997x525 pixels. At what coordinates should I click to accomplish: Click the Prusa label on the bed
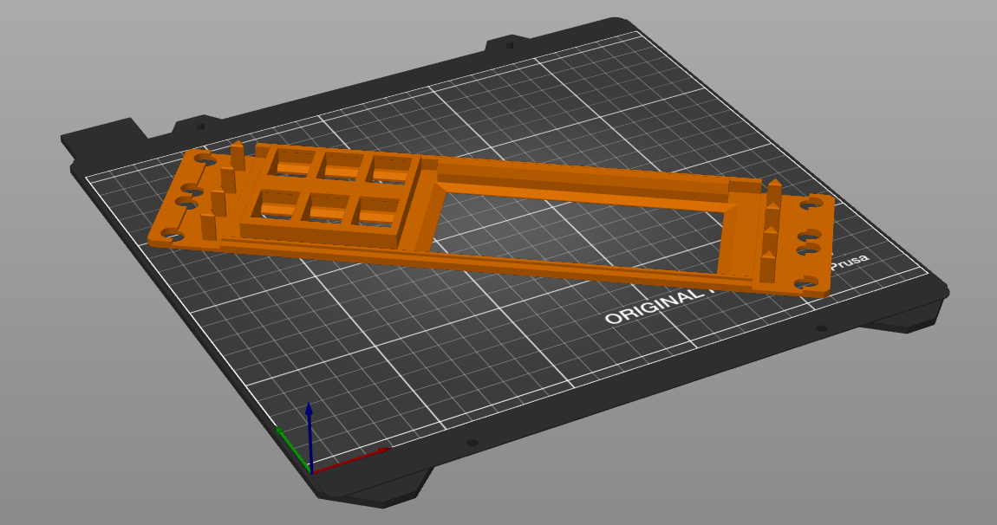850,262
